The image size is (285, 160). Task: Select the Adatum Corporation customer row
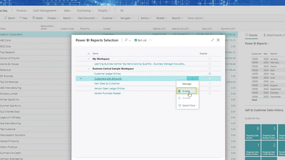(x=119, y=34)
